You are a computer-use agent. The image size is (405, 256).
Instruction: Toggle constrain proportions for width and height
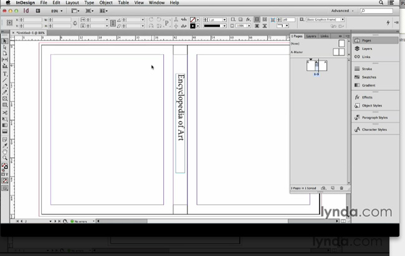[x=75, y=23]
